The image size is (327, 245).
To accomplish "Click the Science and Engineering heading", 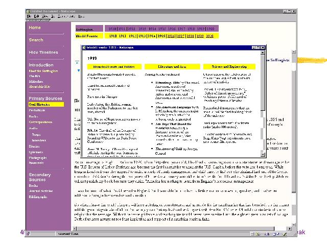I will pos(229,67).
